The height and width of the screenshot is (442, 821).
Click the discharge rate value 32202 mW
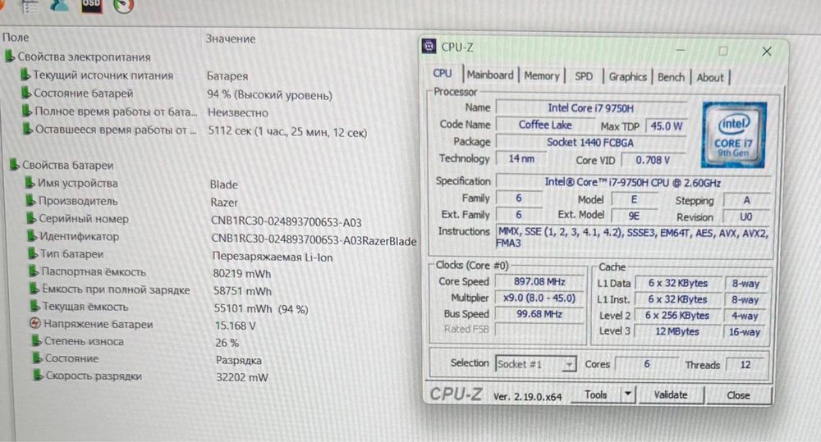pos(242,377)
